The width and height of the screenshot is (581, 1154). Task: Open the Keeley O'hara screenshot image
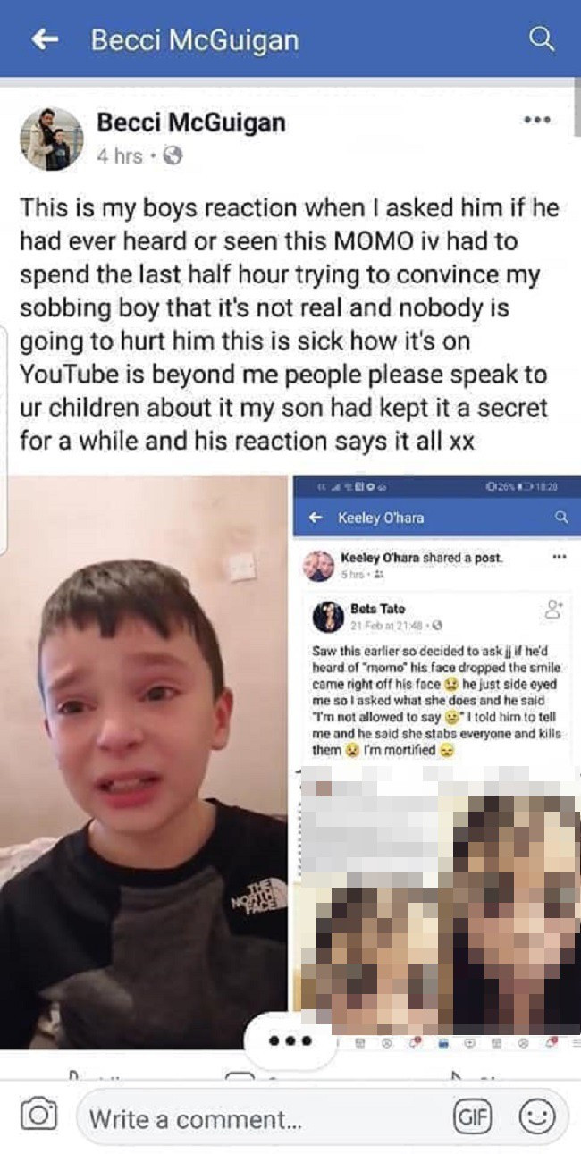click(x=437, y=762)
